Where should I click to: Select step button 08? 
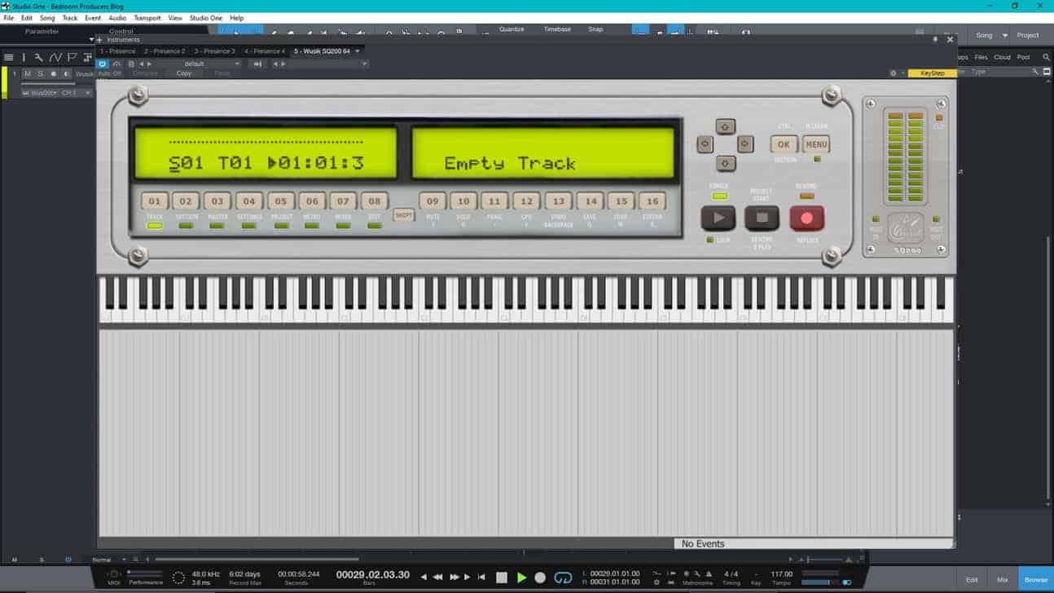[374, 201]
